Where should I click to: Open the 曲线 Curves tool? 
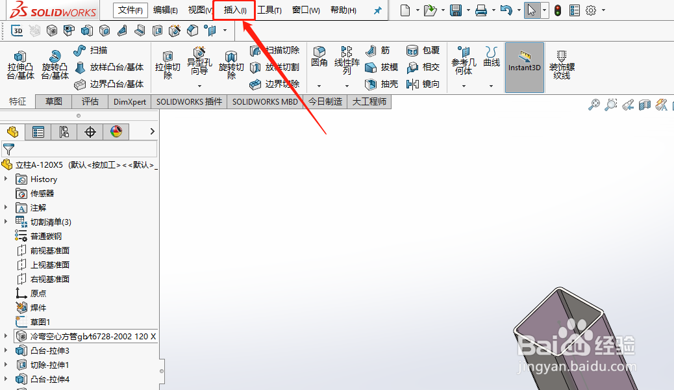coord(492,57)
